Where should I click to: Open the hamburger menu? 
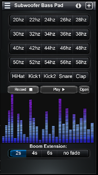pos(7,6)
